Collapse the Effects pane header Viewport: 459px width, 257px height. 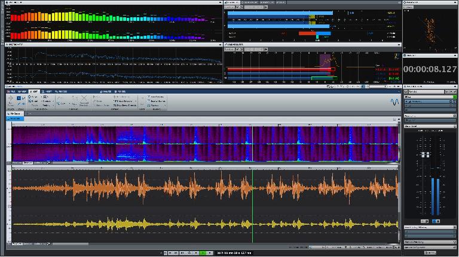click(430, 97)
